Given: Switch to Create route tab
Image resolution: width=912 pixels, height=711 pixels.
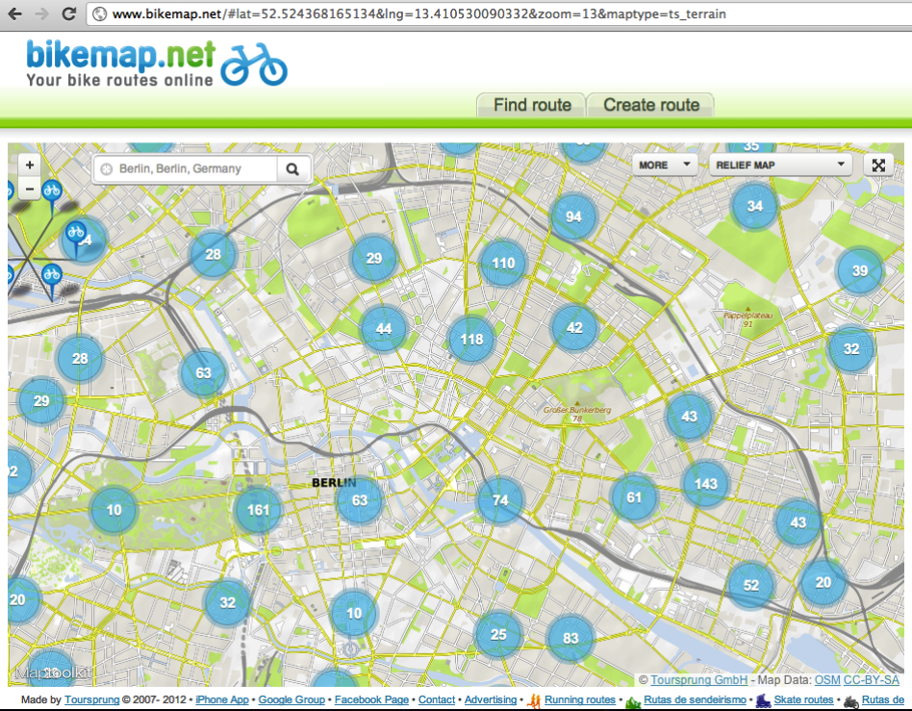Looking at the screenshot, I should 651,105.
